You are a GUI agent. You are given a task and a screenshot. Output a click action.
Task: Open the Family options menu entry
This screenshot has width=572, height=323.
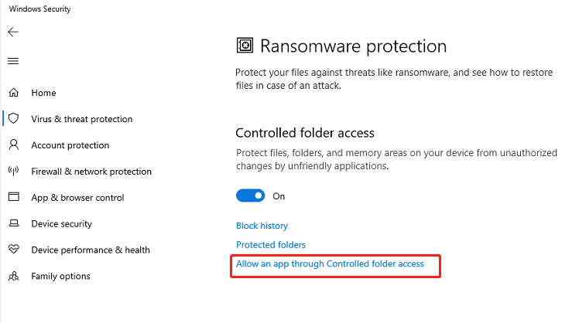tap(60, 276)
